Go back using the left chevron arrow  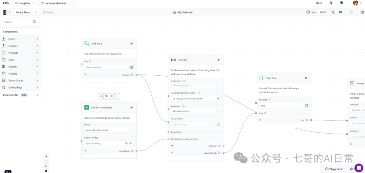point(10,13)
